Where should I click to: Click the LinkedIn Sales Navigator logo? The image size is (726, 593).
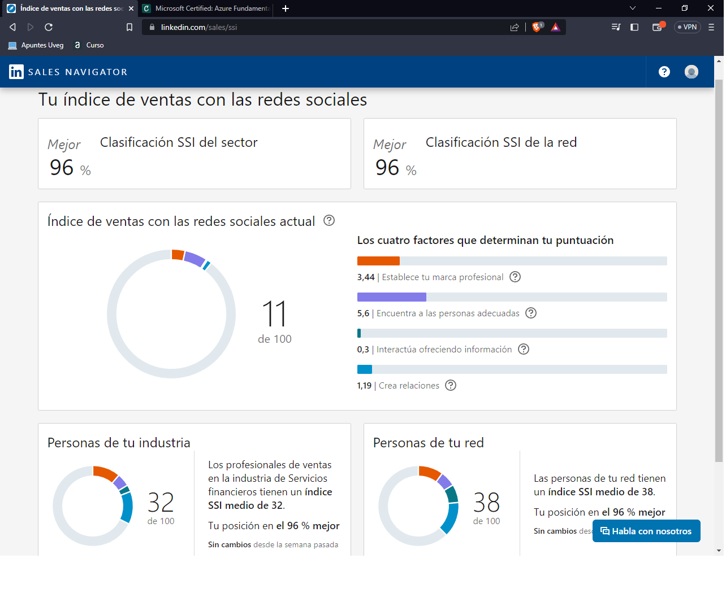tap(68, 72)
